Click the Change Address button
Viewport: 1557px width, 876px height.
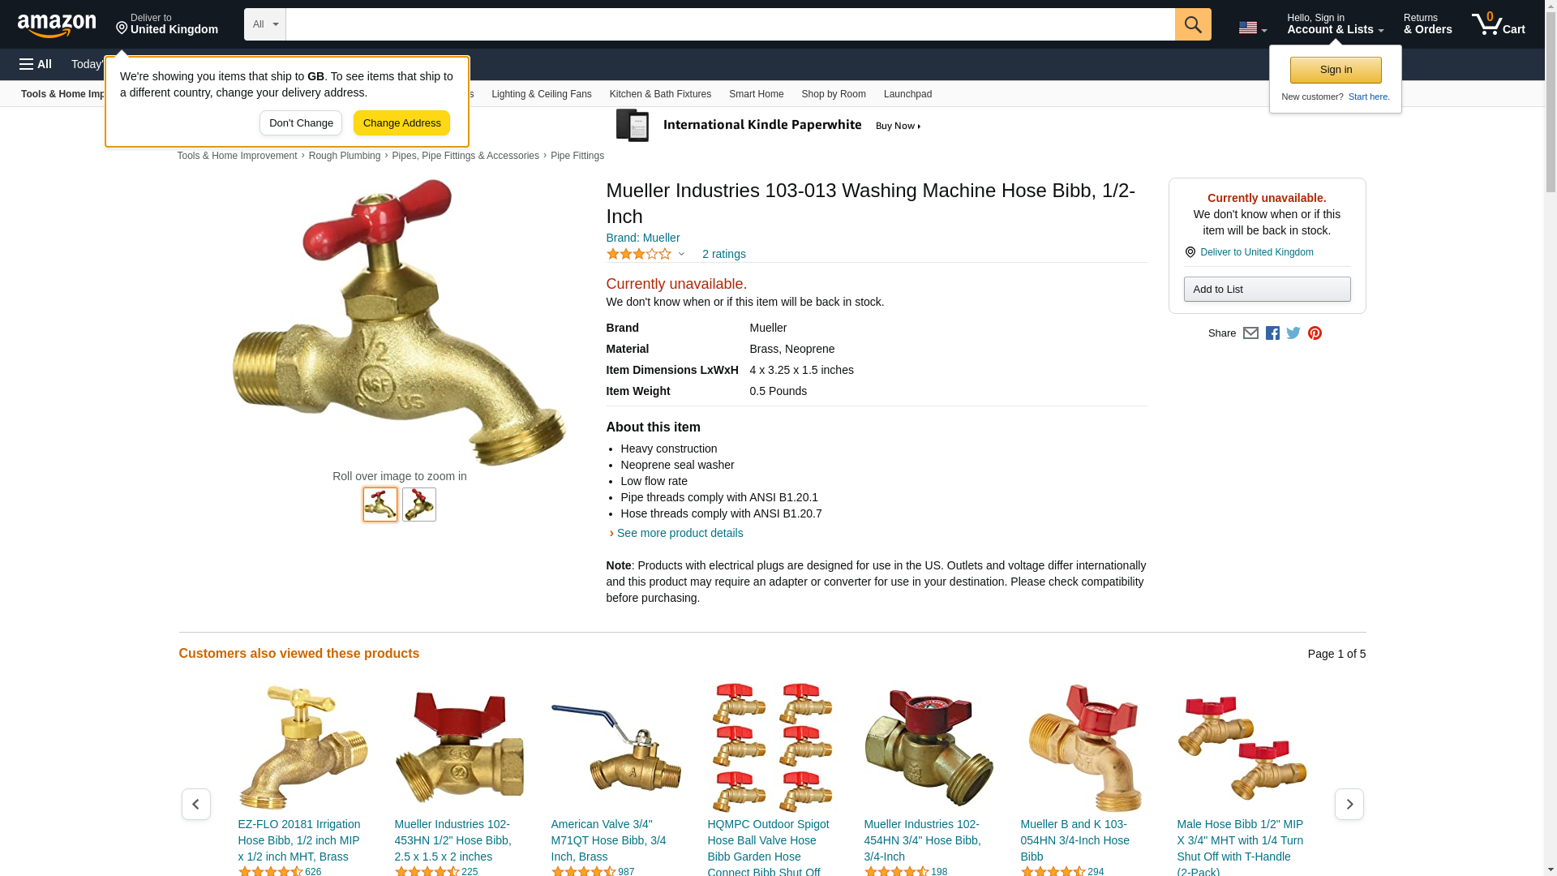[x=401, y=123]
